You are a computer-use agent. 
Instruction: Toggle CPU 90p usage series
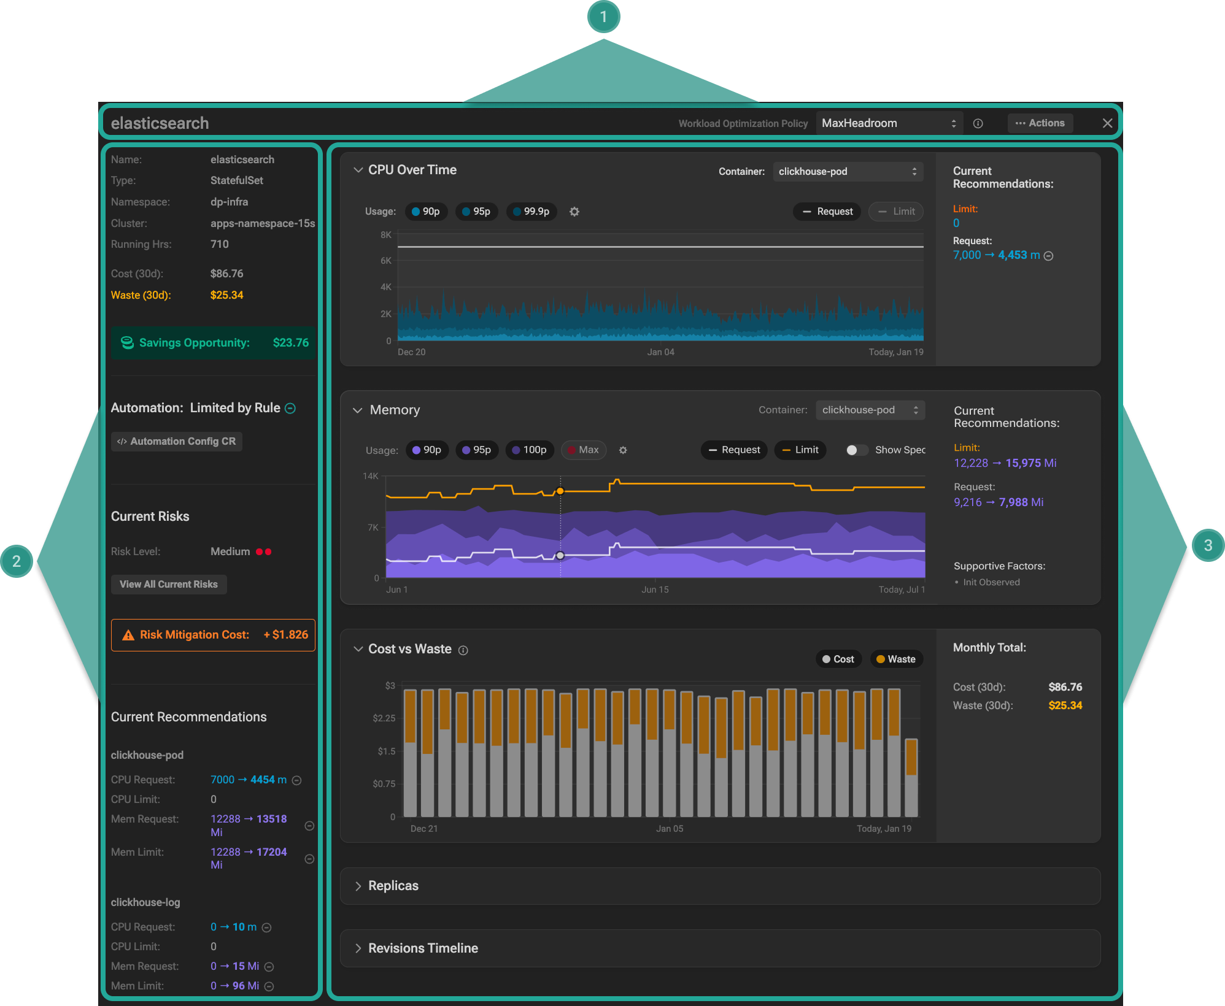[426, 212]
